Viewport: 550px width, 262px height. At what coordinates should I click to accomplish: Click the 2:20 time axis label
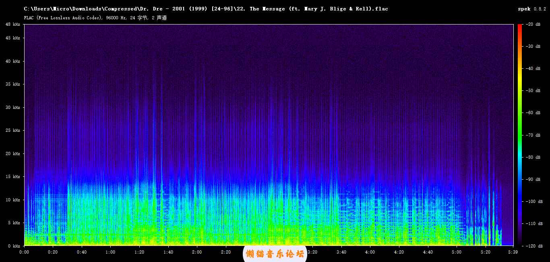(226, 252)
